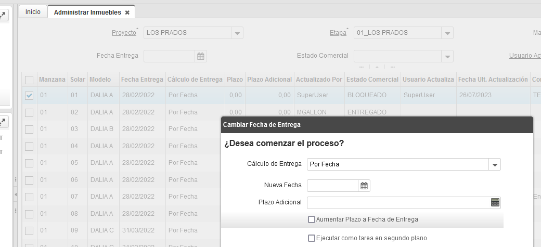Expand the Cálculo de Entrega dropdown
The width and height of the screenshot is (541, 247).
(495, 164)
